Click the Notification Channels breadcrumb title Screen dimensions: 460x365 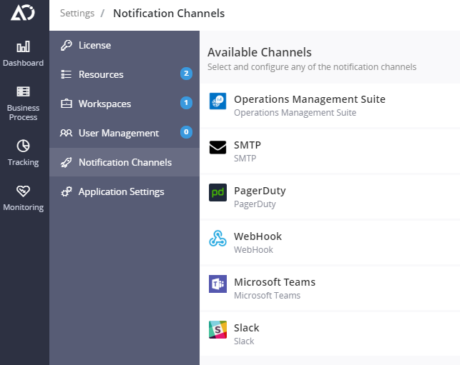tap(169, 14)
